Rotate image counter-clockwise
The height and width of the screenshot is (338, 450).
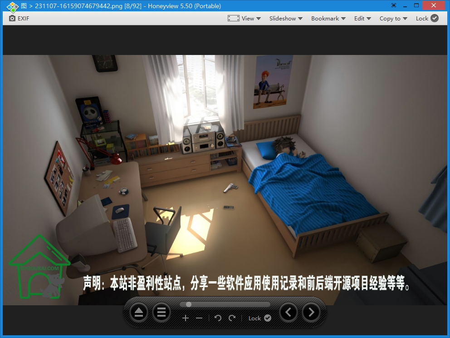(218, 318)
